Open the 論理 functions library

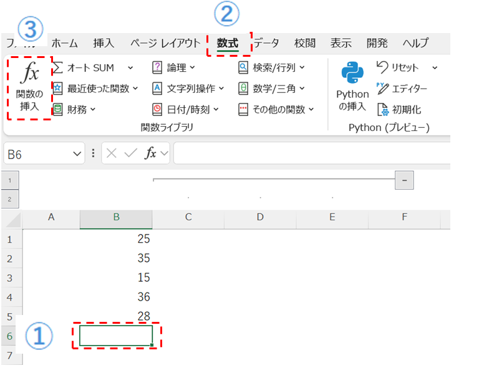coord(174,67)
